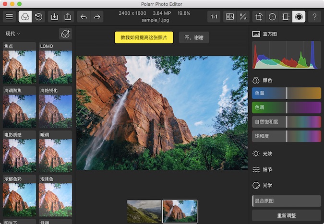Viewport: 324px width, 224px height.
Task: Click the yellow 教我如何提高这张照片 button
Action: coord(144,37)
